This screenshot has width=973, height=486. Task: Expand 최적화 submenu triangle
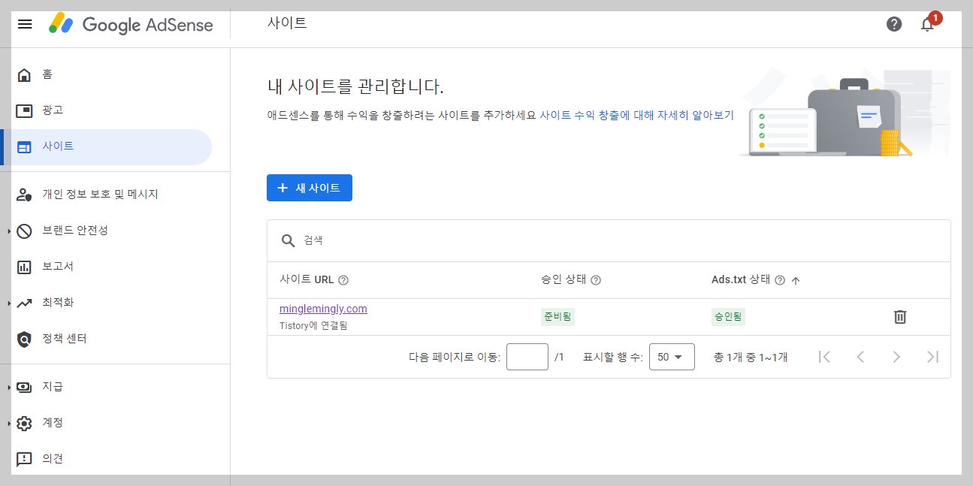tap(9, 303)
